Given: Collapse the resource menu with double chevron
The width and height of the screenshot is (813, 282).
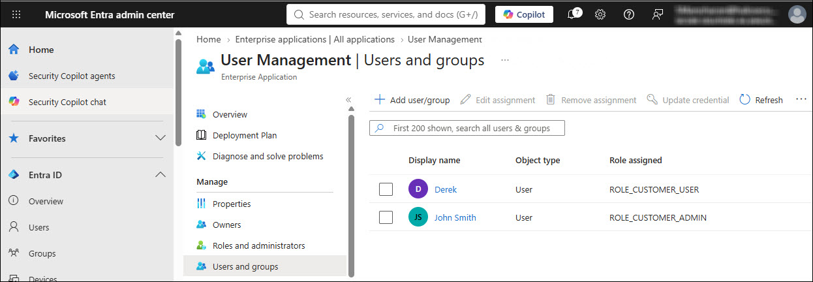Looking at the screenshot, I should pos(348,100).
